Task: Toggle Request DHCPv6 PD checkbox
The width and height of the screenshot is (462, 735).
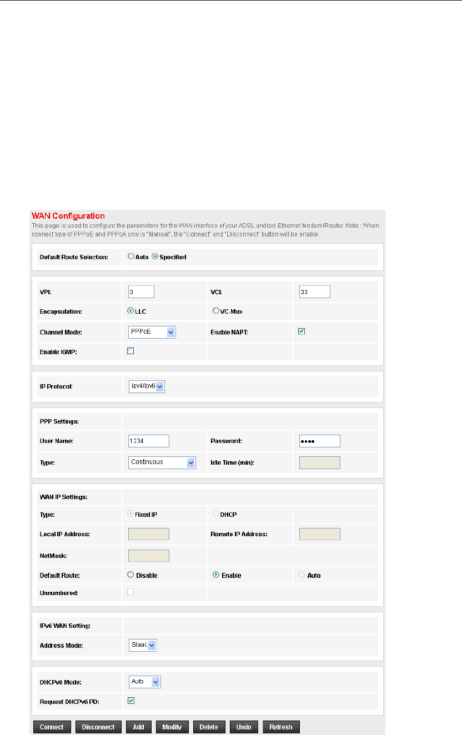Action: pyautogui.click(x=130, y=701)
